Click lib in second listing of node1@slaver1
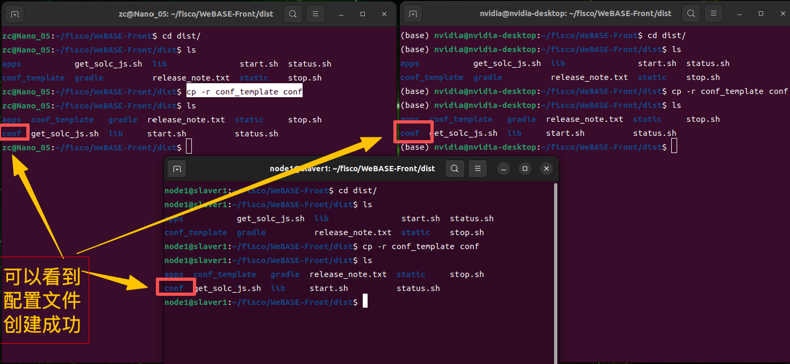 pyautogui.click(x=278, y=288)
